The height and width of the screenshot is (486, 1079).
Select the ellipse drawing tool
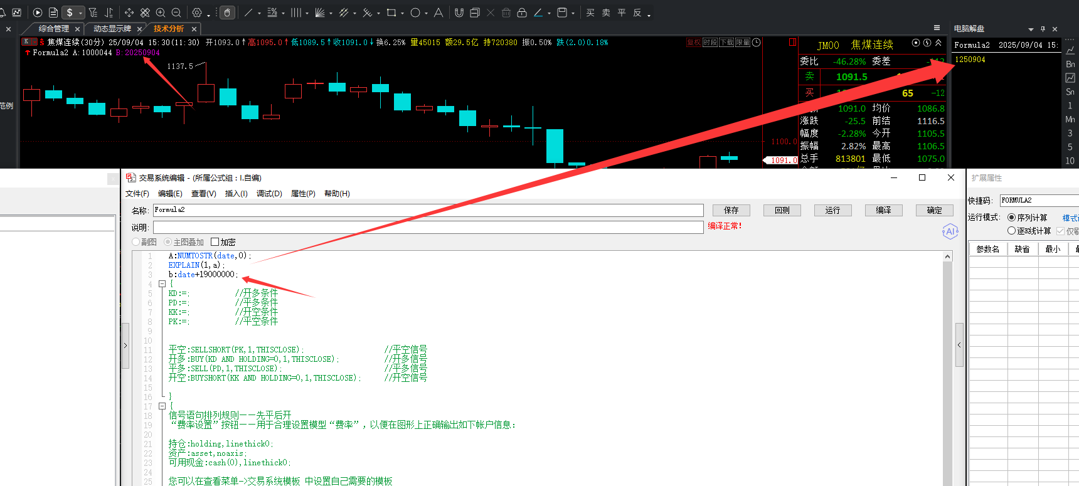tap(415, 13)
